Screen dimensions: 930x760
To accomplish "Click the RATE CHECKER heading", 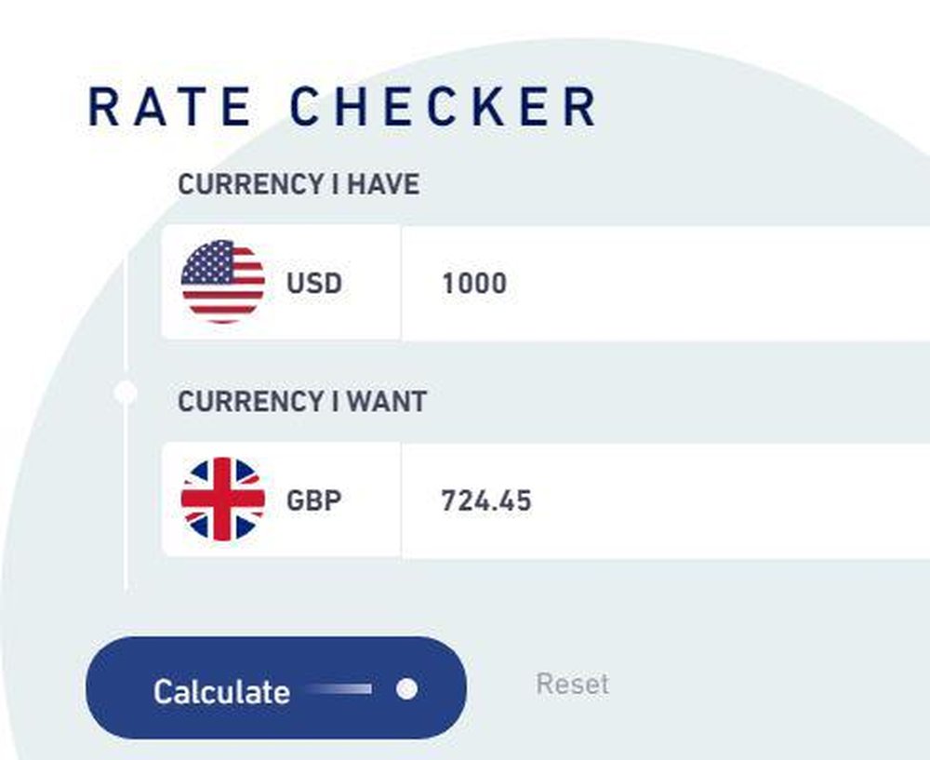I will [343, 107].
